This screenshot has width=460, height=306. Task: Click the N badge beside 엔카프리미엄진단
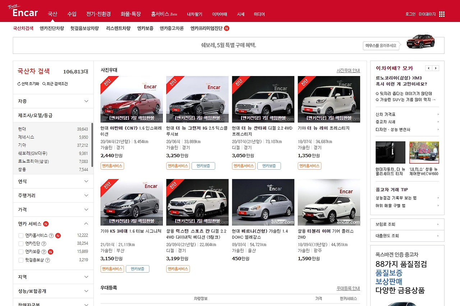[226, 28]
